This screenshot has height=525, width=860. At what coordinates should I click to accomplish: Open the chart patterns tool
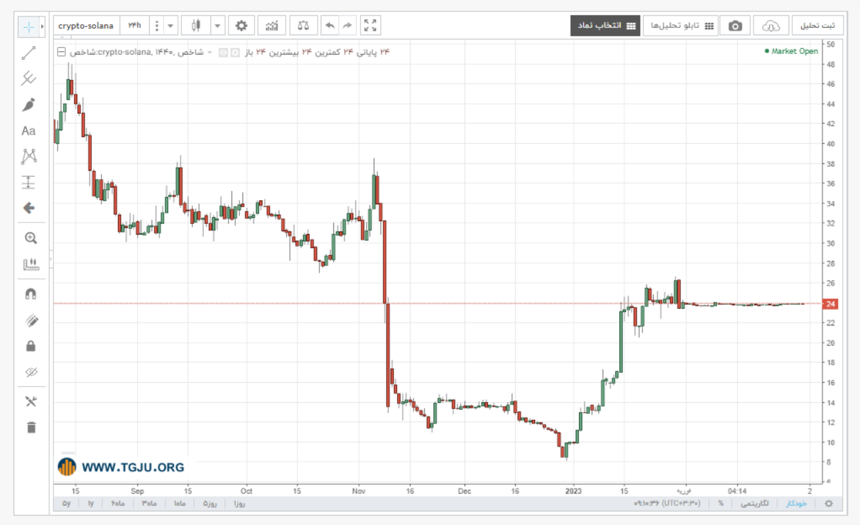[x=29, y=156]
